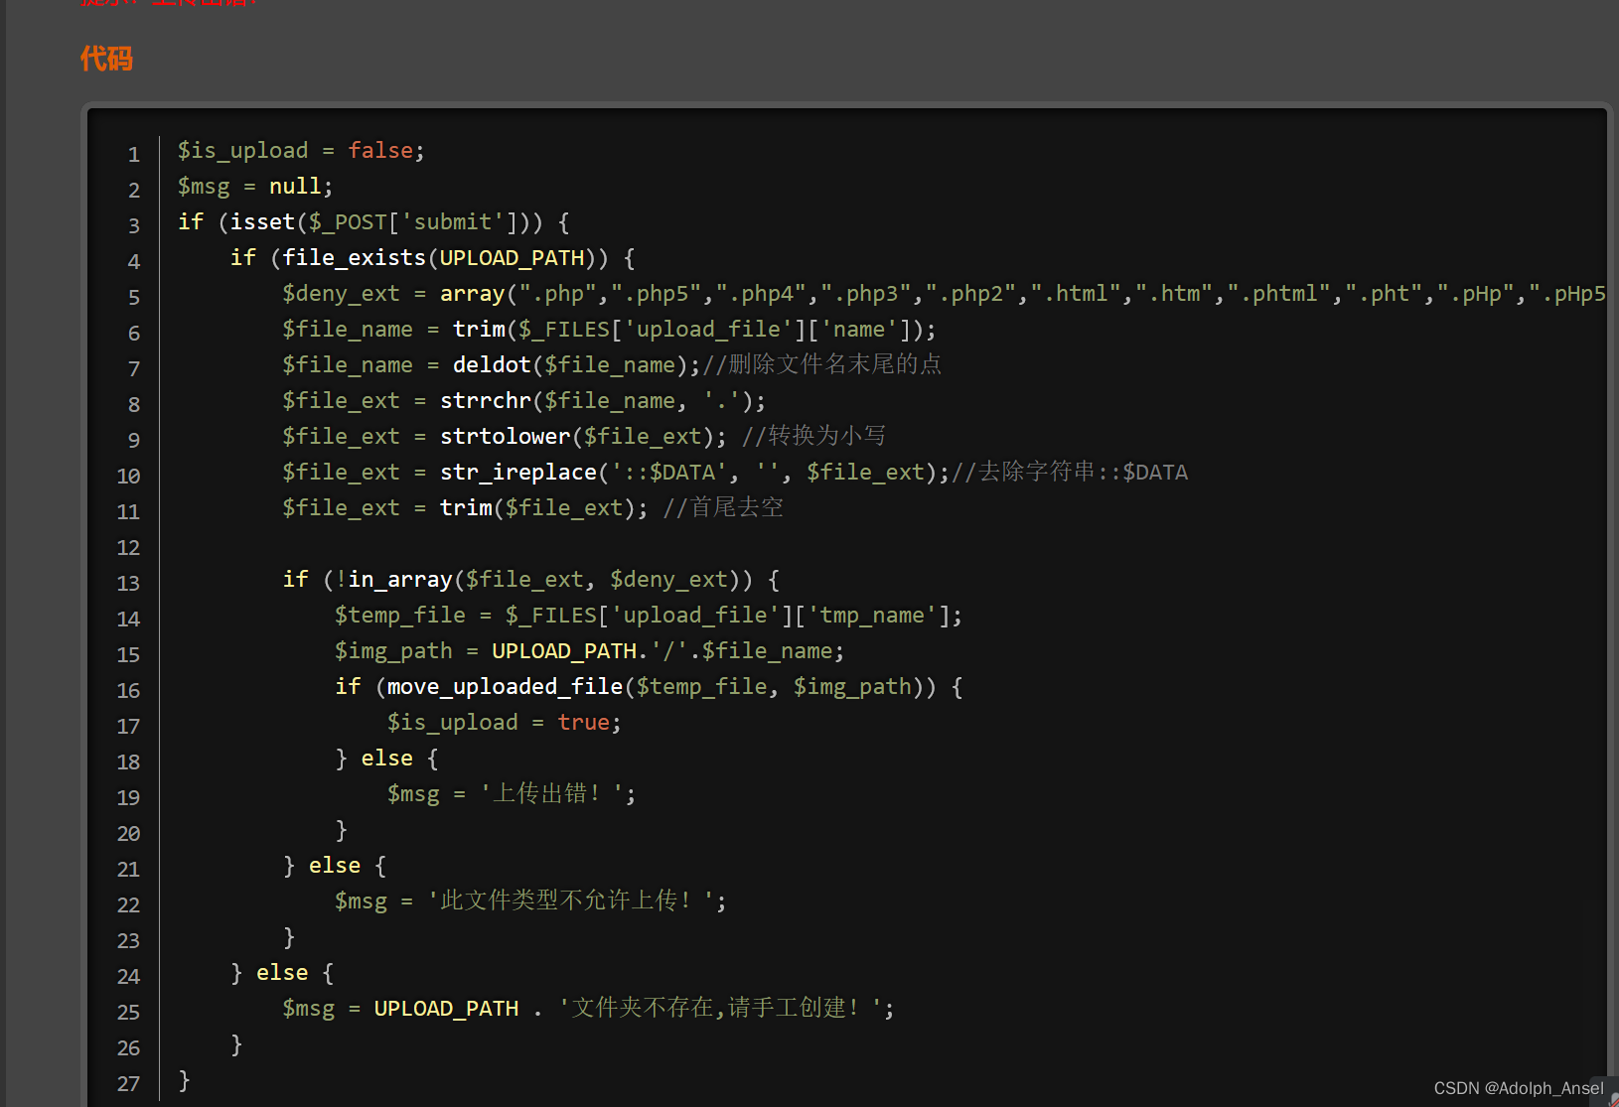
Task: Click isset($_POST['submit']) condition line
Action: pyautogui.click(x=373, y=221)
